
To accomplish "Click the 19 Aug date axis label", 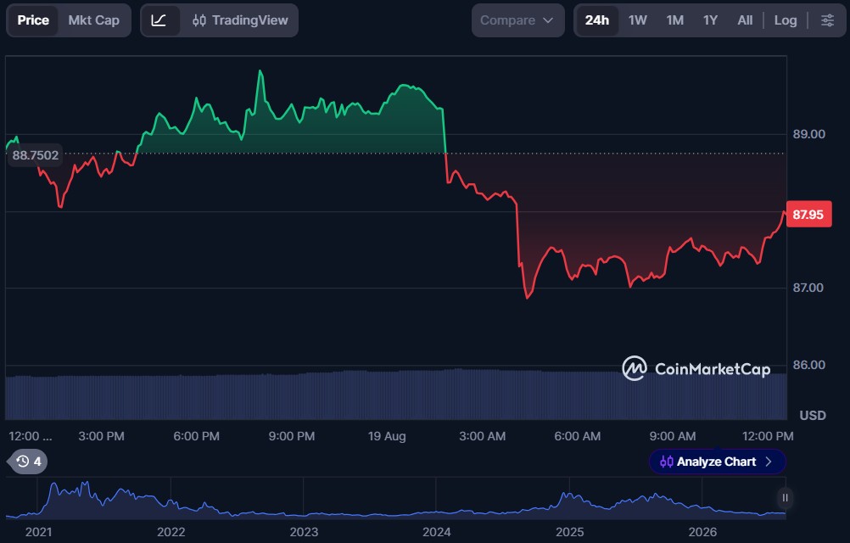I will pos(387,436).
